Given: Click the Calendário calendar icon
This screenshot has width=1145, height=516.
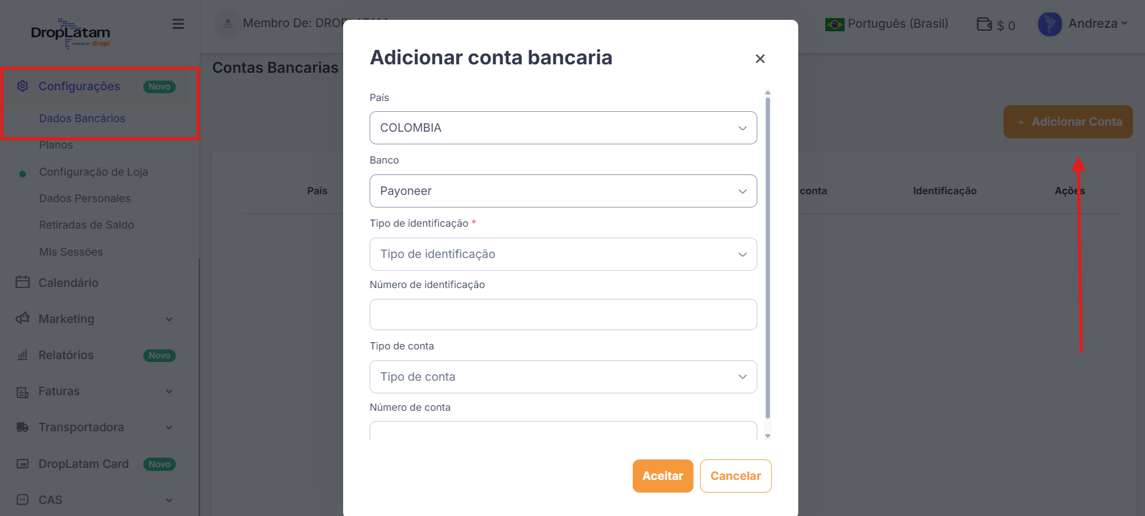Looking at the screenshot, I should point(23,282).
